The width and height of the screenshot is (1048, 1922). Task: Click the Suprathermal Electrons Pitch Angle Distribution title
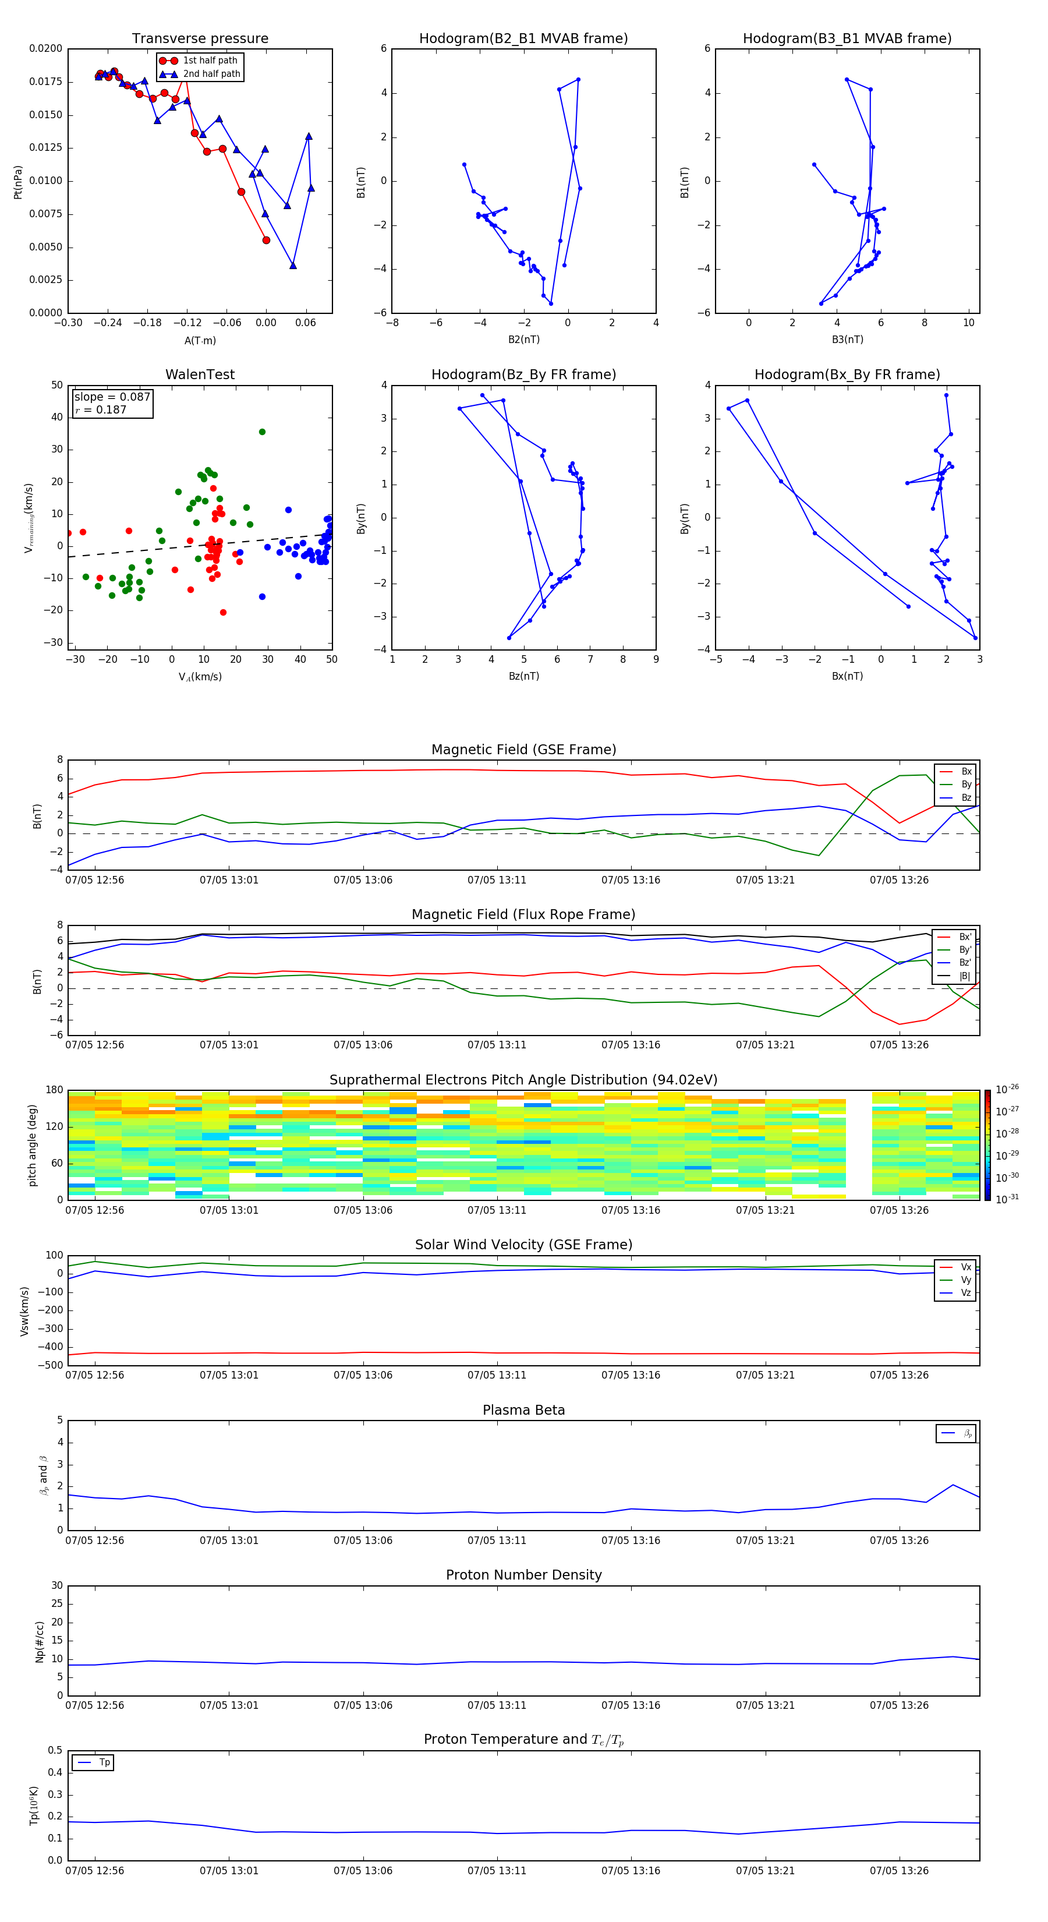point(523,1080)
